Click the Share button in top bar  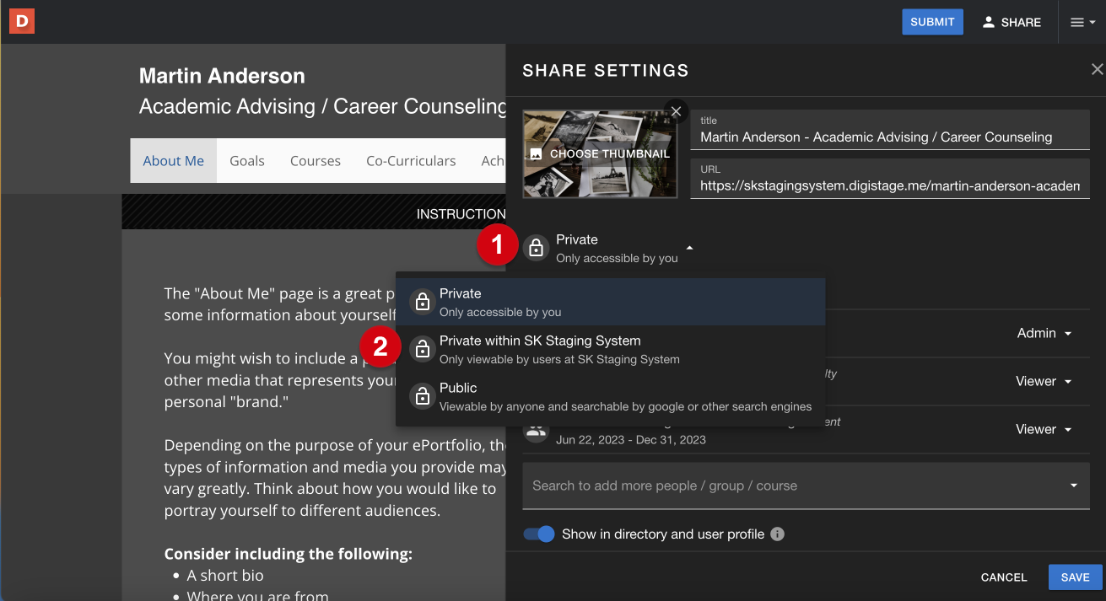click(1012, 23)
